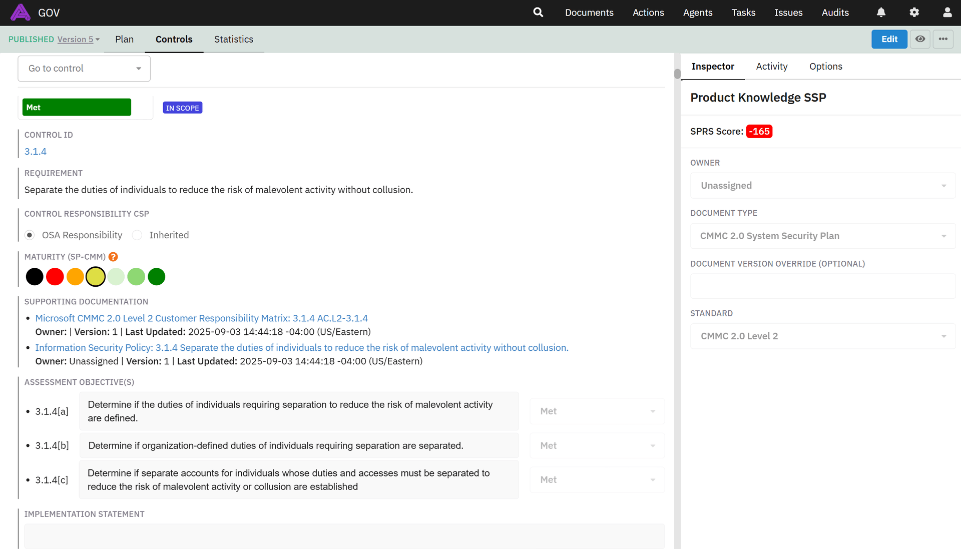Click the eye preview icon
The image size is (961, 549).
(920, 39)
